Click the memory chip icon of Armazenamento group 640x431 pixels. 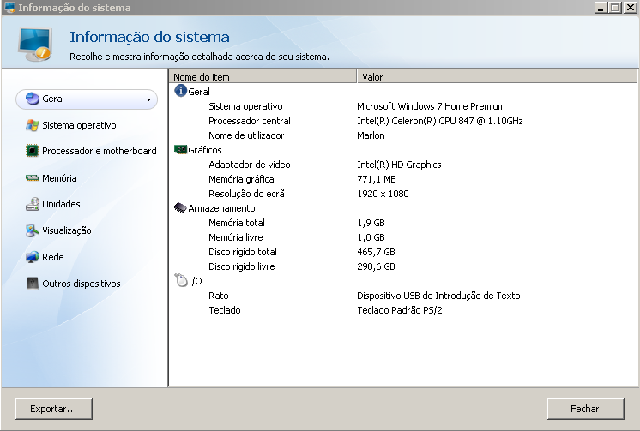tap(180, 208)
